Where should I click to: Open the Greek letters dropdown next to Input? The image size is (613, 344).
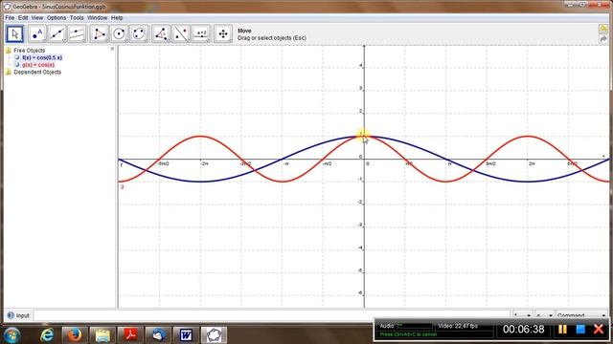(544, 315)
